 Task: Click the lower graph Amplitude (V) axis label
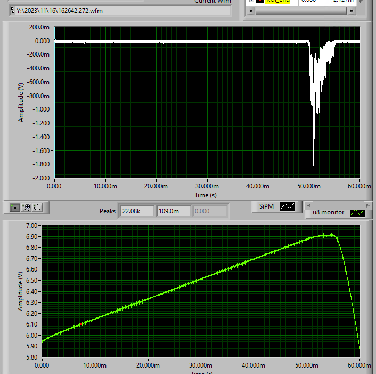[x=20, y=291]
